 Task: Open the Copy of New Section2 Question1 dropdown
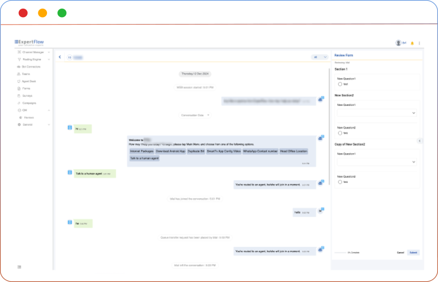tap(377, 162)
